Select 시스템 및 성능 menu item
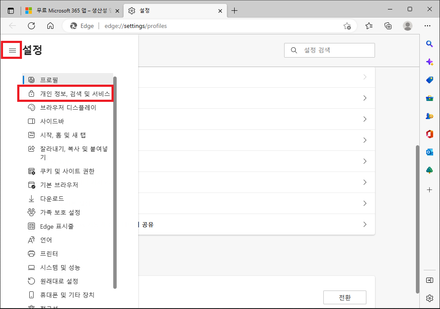 pyautogui.click(x=68, y=268)
